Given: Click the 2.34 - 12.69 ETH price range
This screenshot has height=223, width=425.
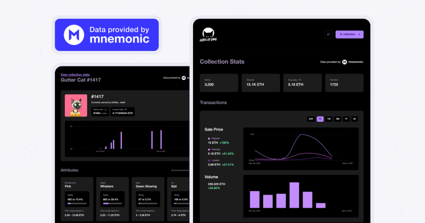Looking at the screenshot, I should pyautogui.click(x=74, y=215).
